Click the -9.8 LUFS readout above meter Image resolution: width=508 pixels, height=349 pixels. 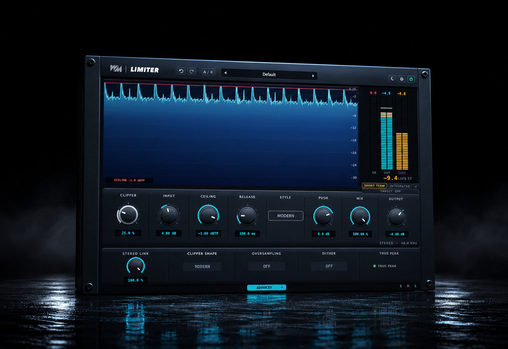tap(401, 94)
